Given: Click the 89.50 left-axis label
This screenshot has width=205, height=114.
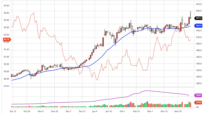Looking at the screenshot, I should (6, 79).
